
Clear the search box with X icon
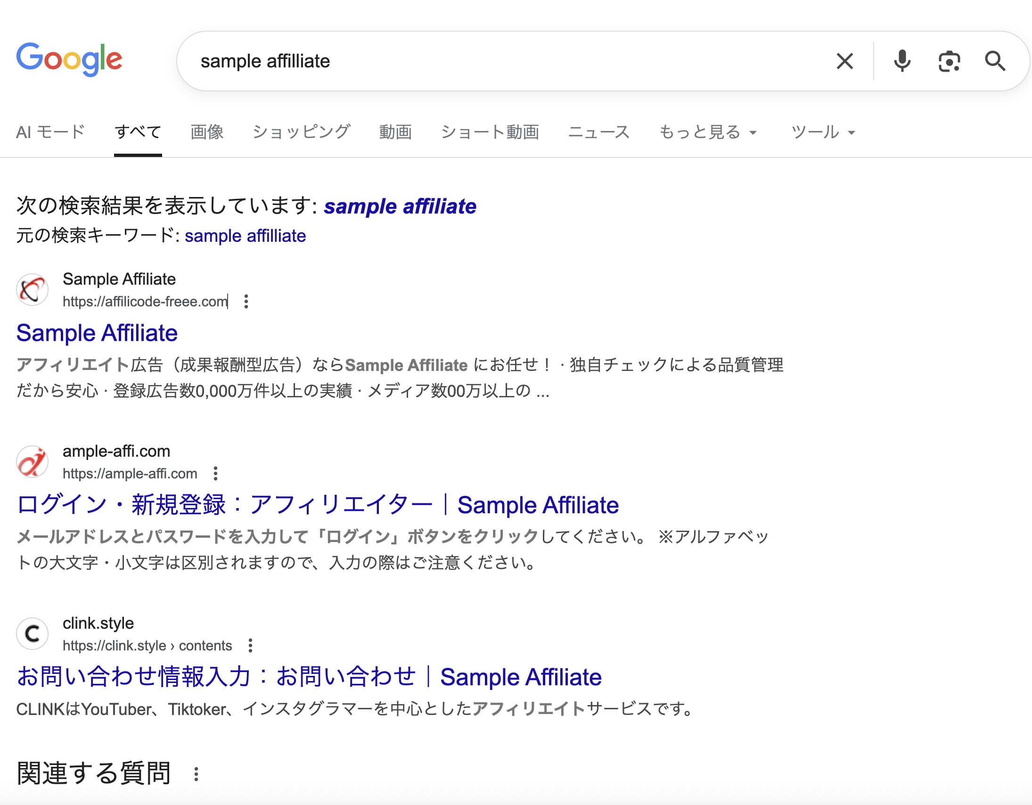(844, 61)
